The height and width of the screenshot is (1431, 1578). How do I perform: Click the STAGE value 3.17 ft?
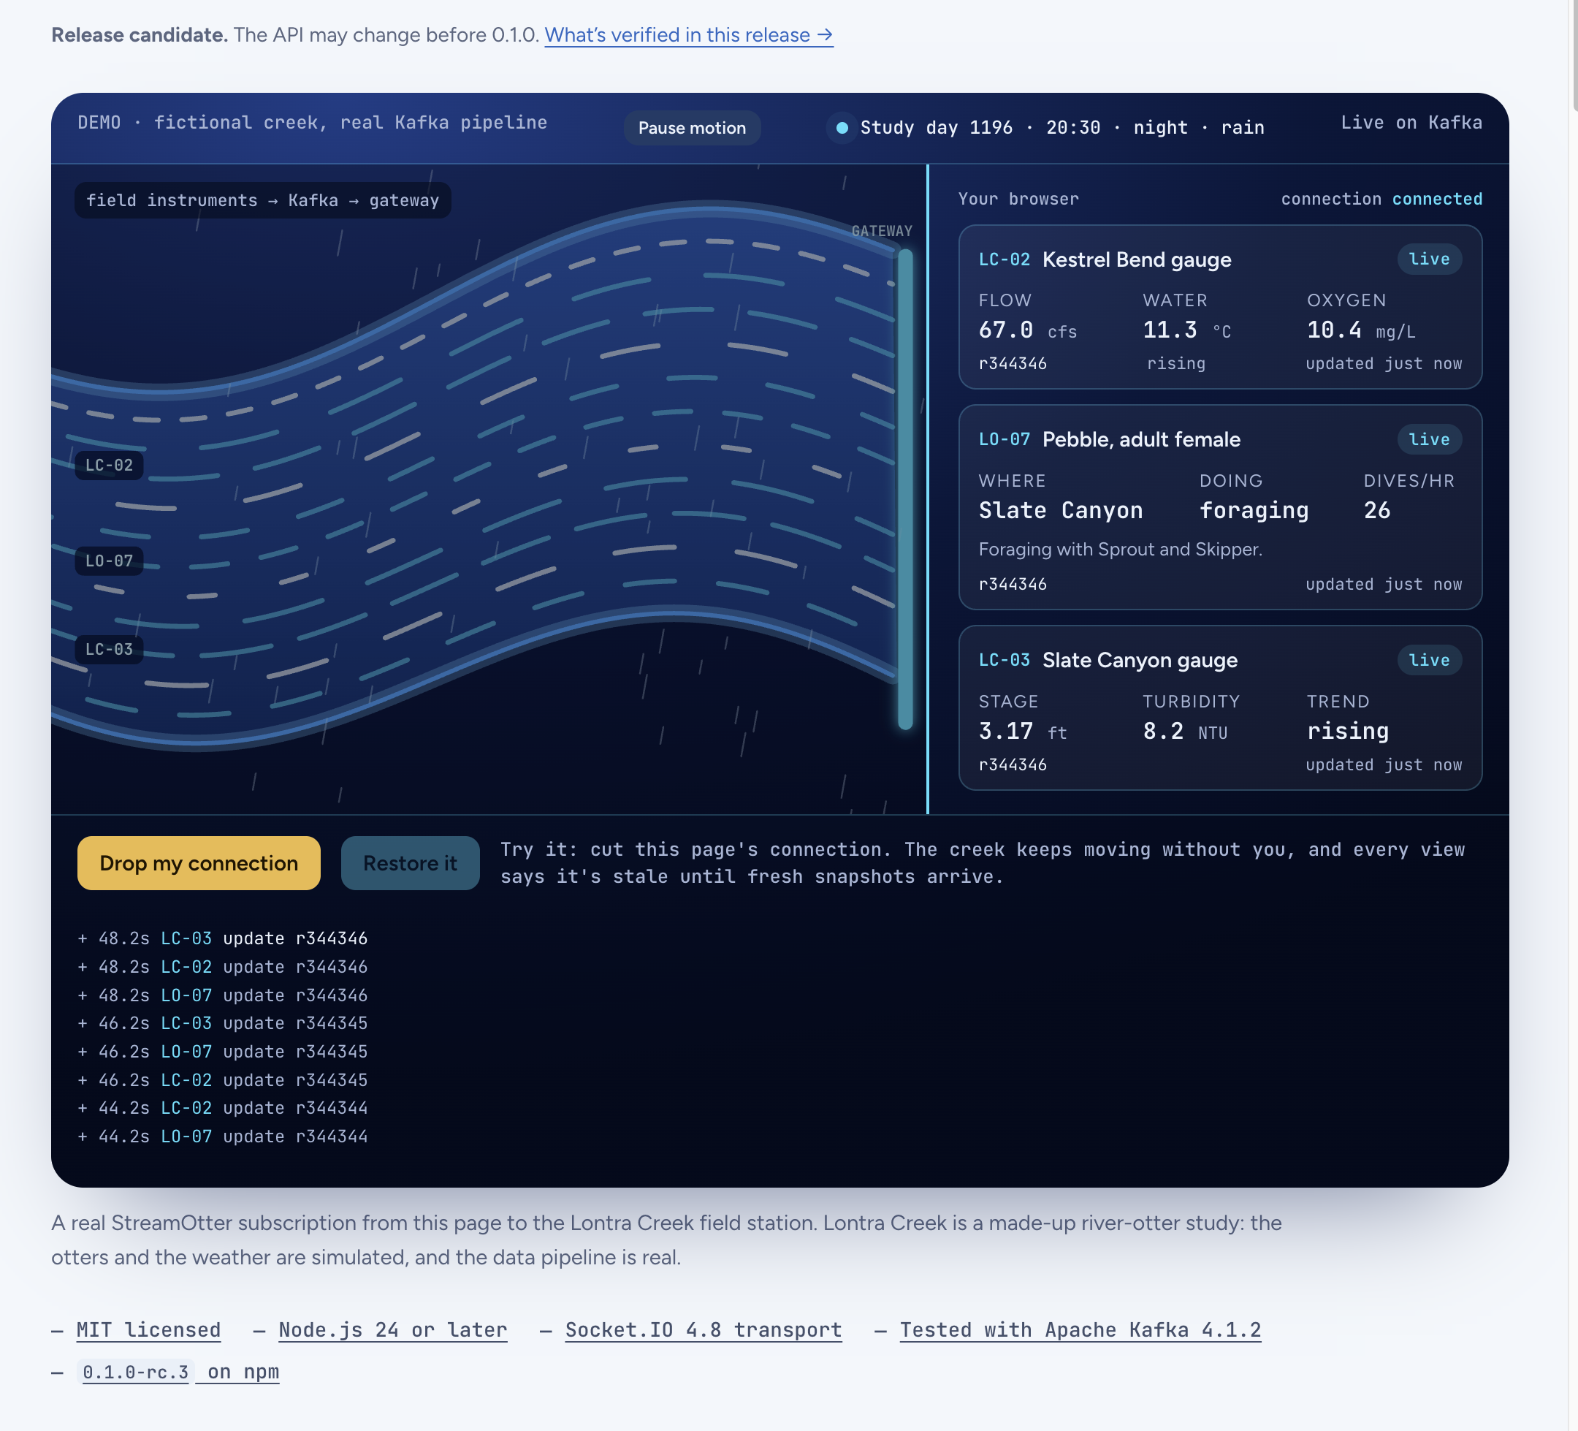(x=1022, y=732)
